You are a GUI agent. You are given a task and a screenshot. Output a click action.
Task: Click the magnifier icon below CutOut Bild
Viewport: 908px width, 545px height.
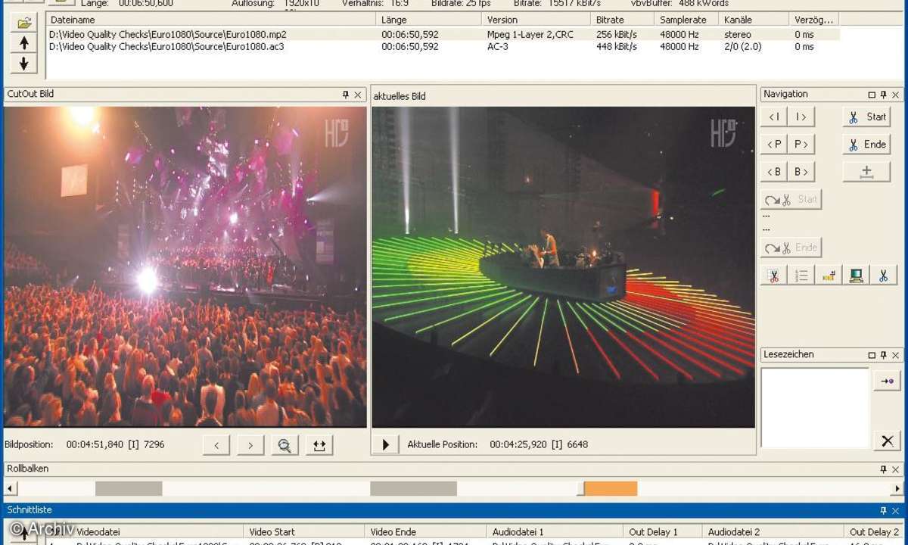pyautogui.click(x=285, y=445)
